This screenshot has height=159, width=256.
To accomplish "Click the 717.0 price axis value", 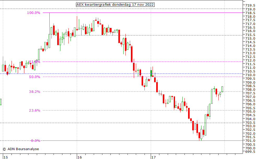I will point(250,24).
